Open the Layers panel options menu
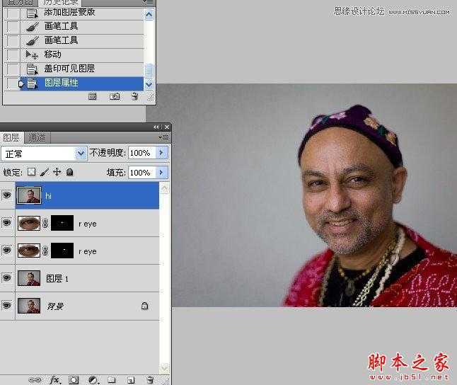This screenshot has height=385, width=457. tap(164, 137)
